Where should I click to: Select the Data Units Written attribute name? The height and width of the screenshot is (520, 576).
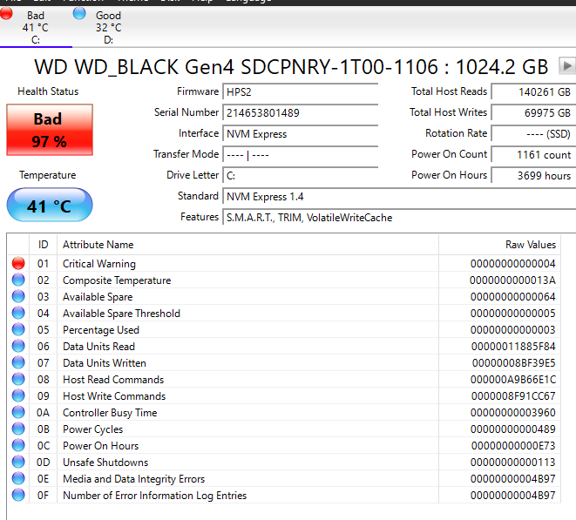(105, 363)
